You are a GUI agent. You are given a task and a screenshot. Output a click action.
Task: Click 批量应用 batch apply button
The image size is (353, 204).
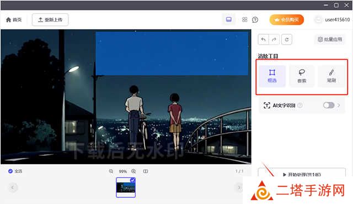click(330, 39)
